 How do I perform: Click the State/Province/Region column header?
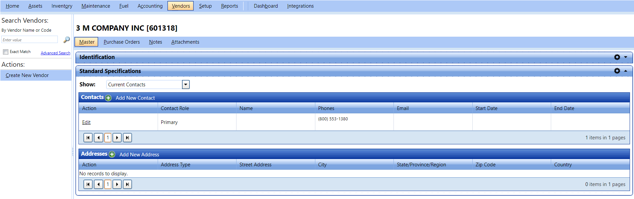tap(433, 165)
